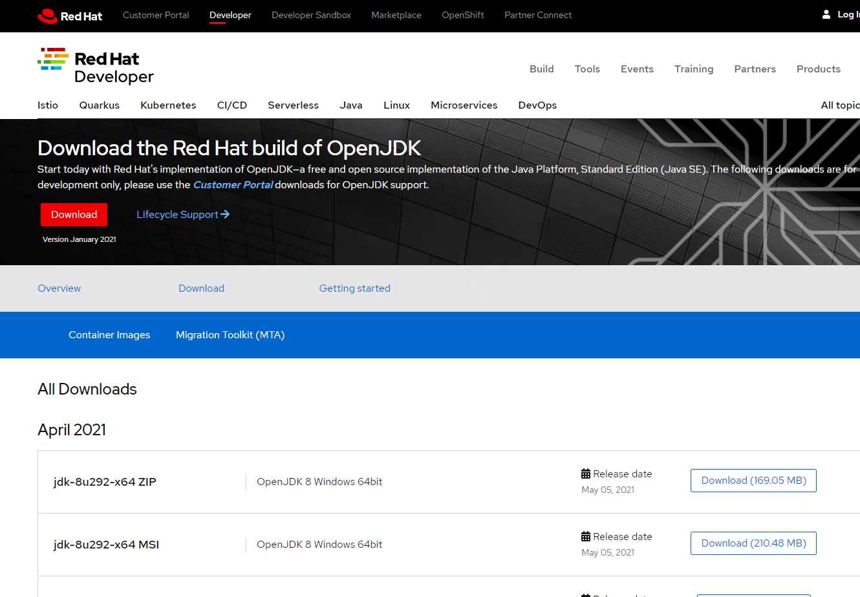Open Container Images in blue bar

coord(109,335)
